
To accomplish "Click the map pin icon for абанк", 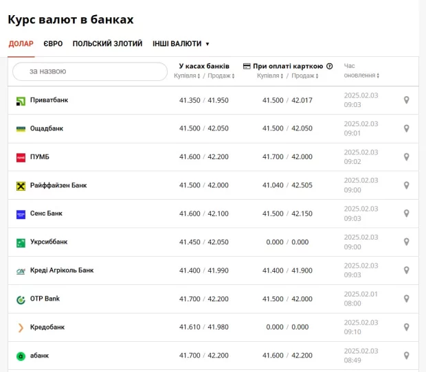I will tap(406, 356).
